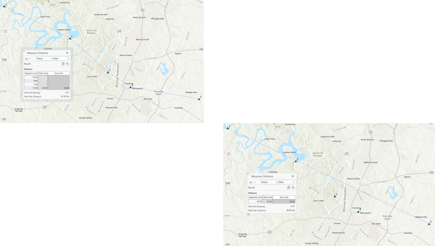Image resolution: width=435 pixels, height=246 pixels.
Task: Open the Planar dropdown in 42.05 mi dialog
Action: pos(269,182)
